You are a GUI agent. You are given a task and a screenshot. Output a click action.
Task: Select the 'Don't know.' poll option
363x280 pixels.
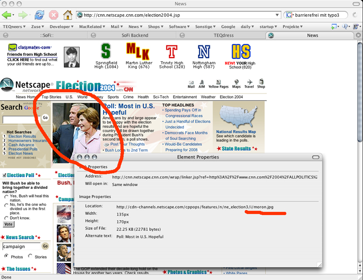click(x=6, y=218)
